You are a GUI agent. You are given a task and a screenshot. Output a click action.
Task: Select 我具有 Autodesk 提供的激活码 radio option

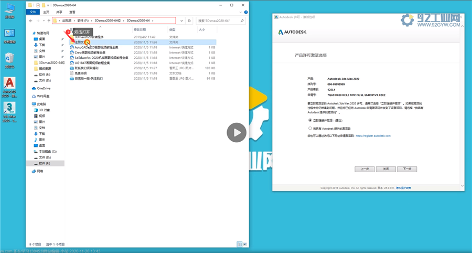pyautogui.click(x=310, y=128)
